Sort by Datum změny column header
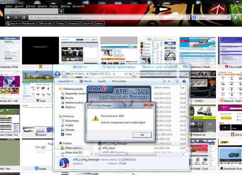 pyautogui.click(x=162, y=87)
